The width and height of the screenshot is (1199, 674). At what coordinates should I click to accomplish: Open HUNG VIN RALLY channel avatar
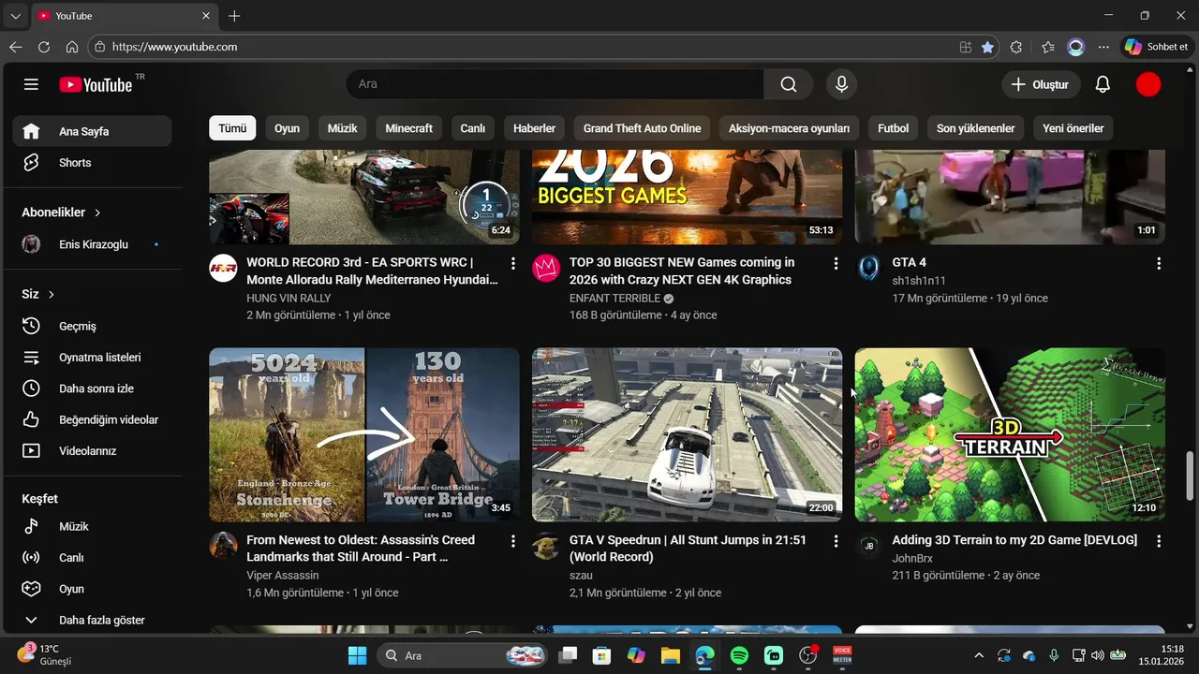(223, 268)
